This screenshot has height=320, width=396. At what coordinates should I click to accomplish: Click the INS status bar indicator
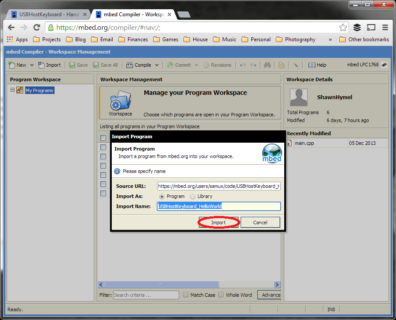331,309
